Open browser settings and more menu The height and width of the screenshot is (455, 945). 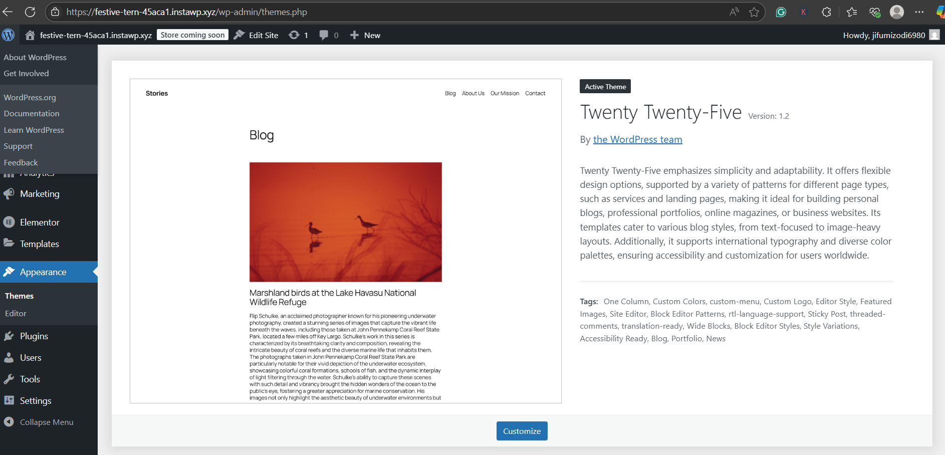[x=919, y=12]
